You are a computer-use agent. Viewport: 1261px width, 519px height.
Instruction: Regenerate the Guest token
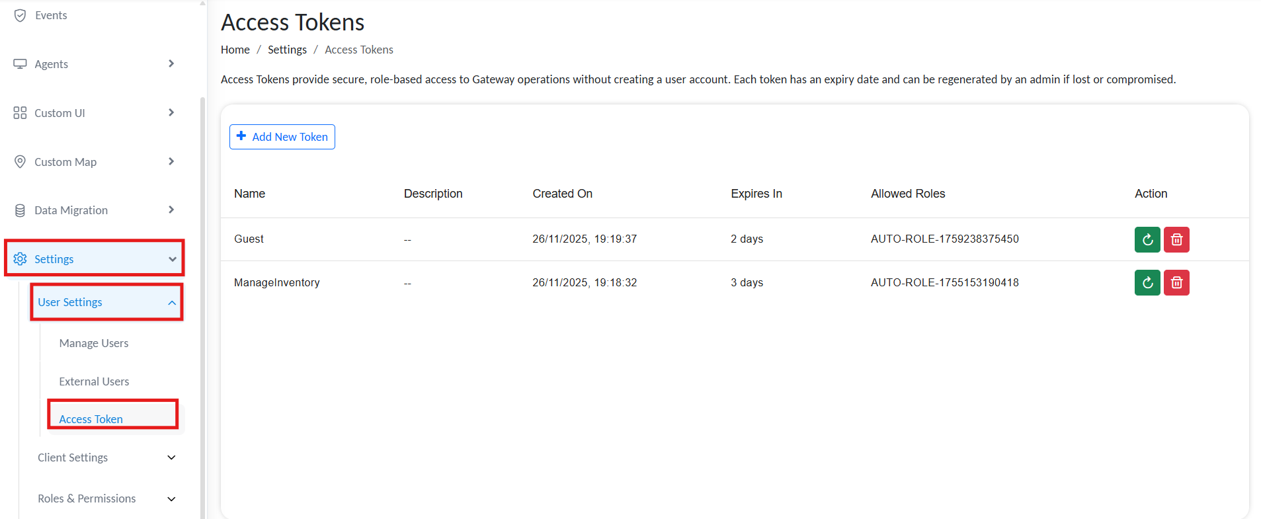pyautogui.click(x=1147, y=239)
